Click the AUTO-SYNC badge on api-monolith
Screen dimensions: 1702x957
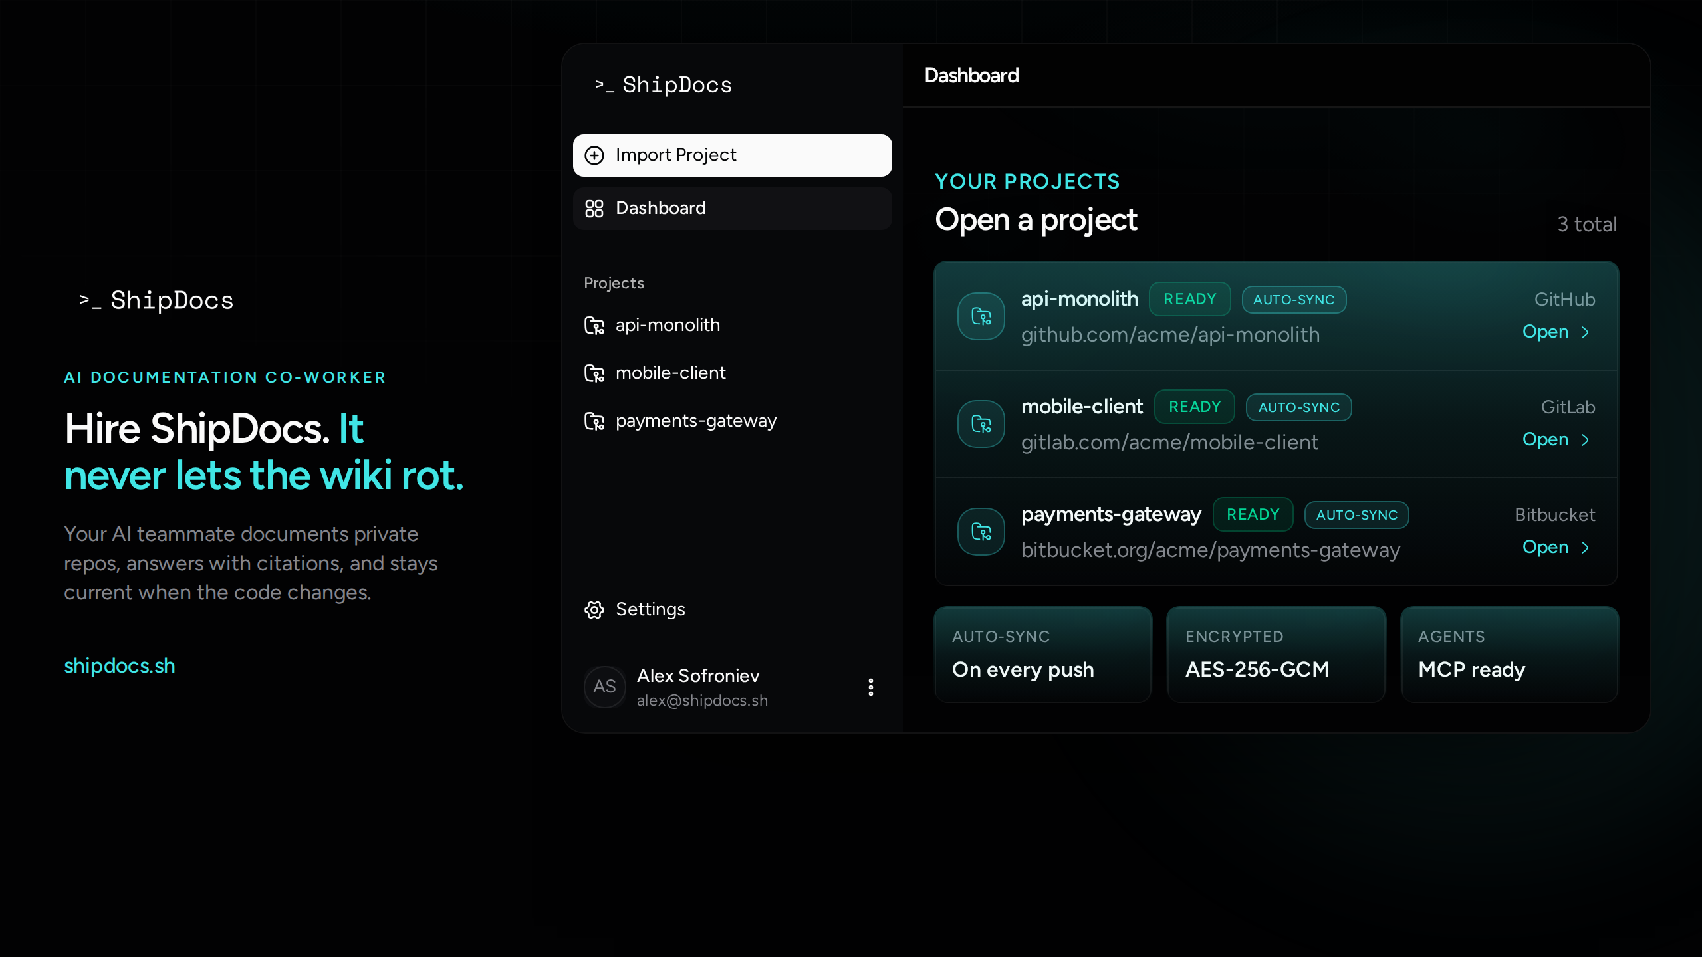[x=1294, y=300]
